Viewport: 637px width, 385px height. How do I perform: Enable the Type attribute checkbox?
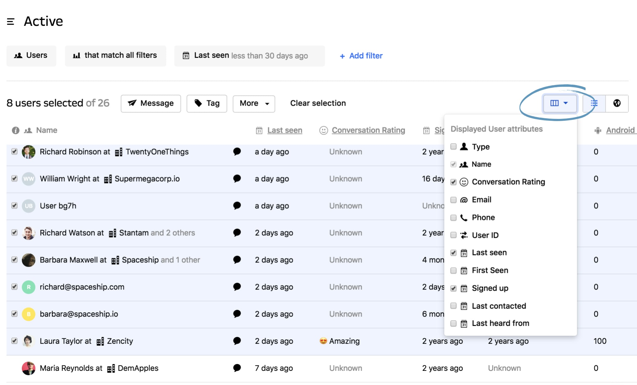[453, 147]
